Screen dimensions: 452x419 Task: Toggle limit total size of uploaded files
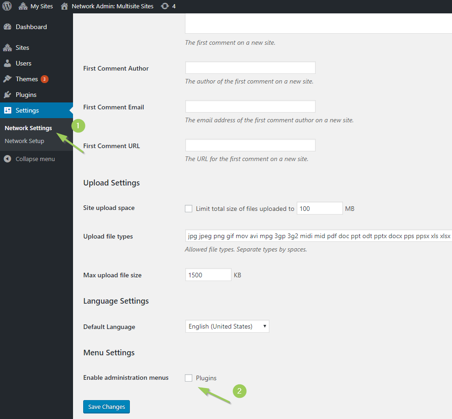point(189,208)
